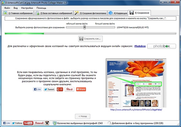Click the Сохранить как... button

(x=91, y=39)
